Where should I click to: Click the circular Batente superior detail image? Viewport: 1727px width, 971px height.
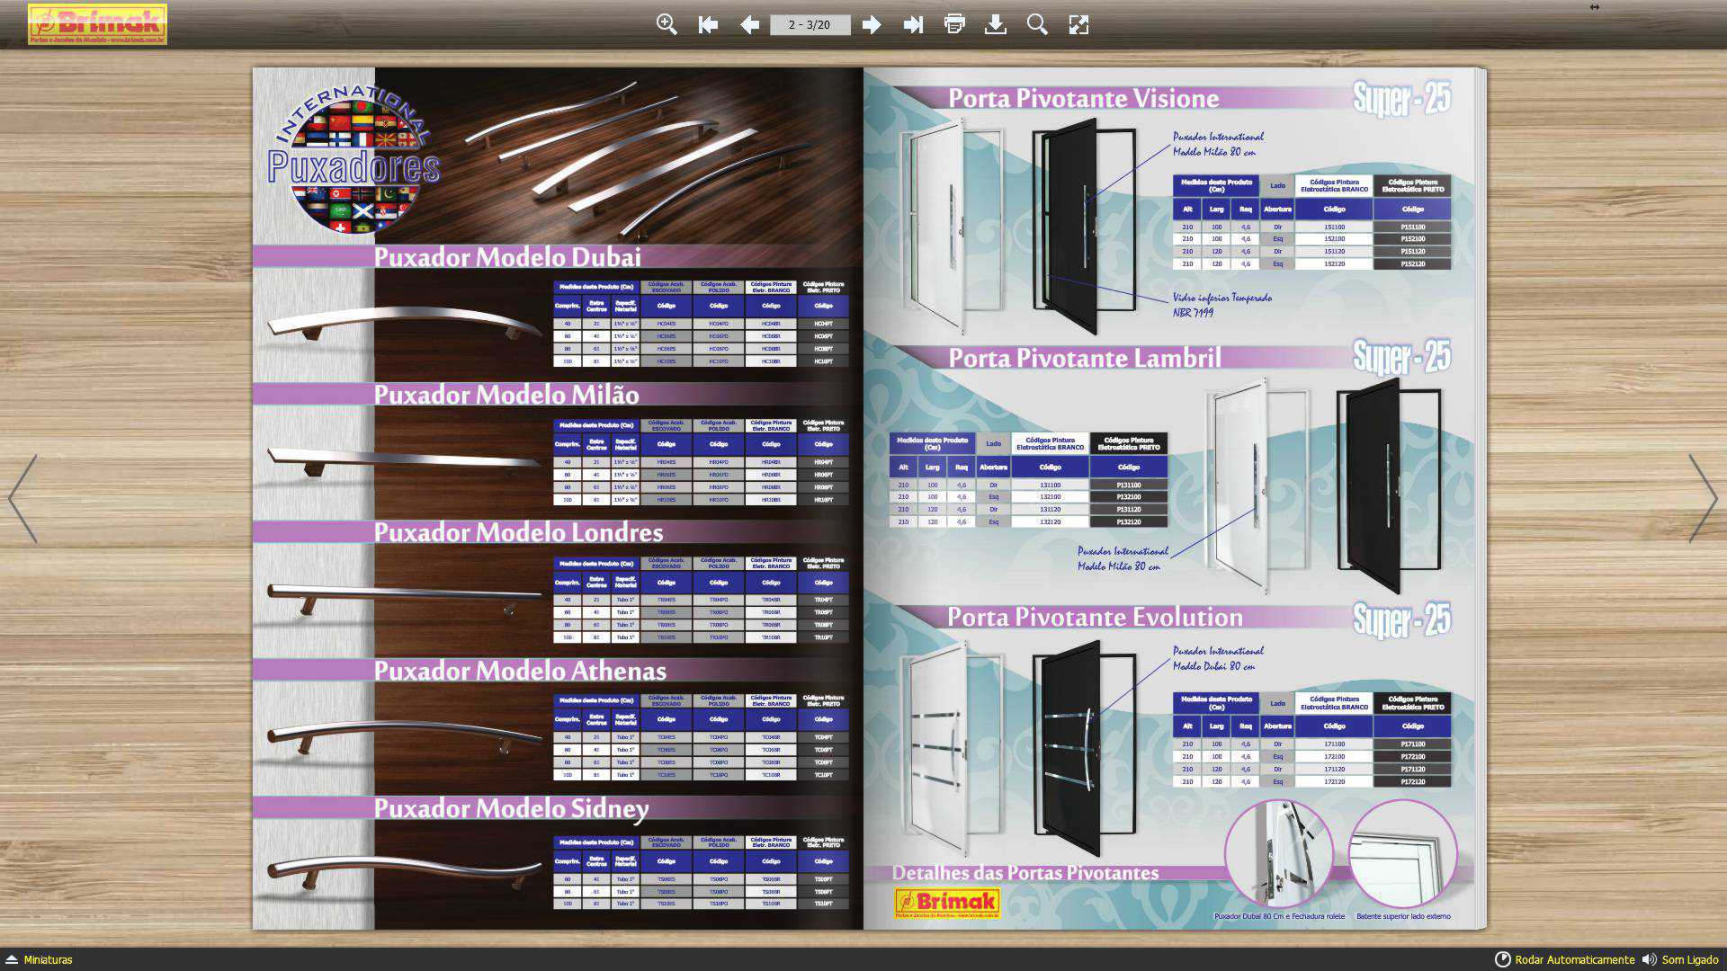tap(1403, 853)
